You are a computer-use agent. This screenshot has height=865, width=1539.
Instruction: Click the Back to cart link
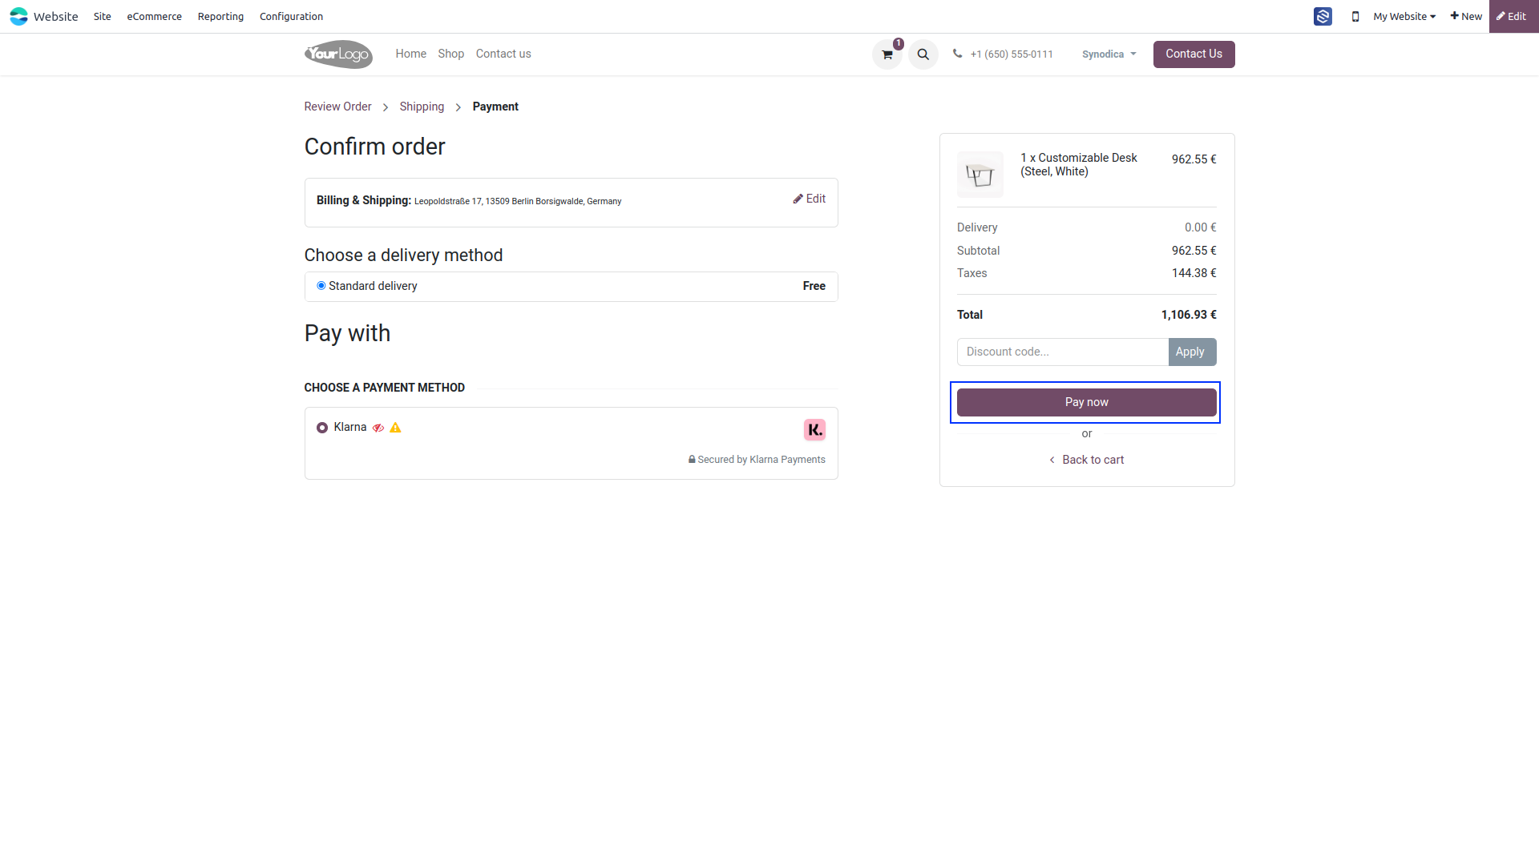tap(1086, 460)
